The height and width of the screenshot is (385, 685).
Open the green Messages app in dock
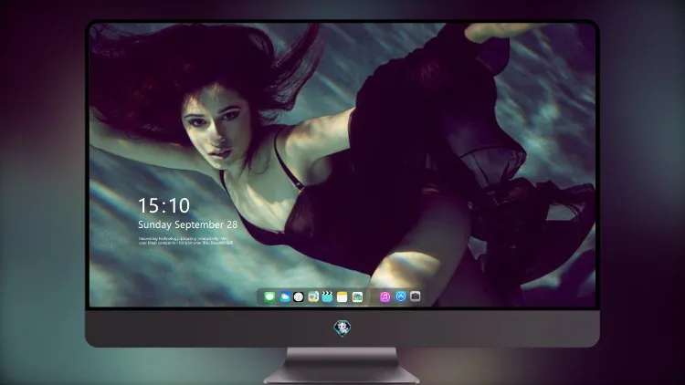tap(269, 297)
